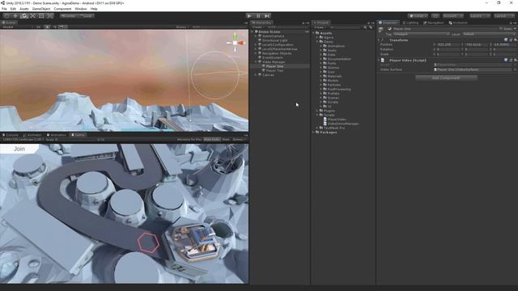Collapse the Video Manager hierarchy item
This screenshot has height=291, width=518.
(256, 62)
